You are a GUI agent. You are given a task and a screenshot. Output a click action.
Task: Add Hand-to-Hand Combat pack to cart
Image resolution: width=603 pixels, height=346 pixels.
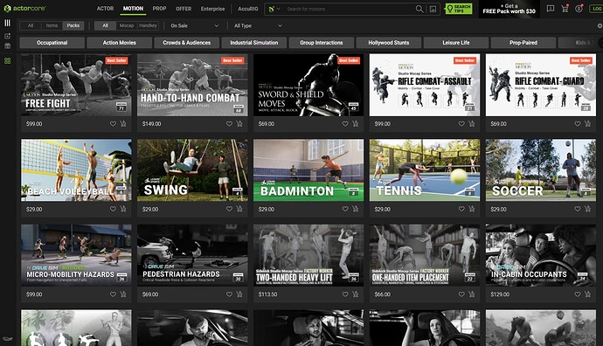pyautogui.click(x=239, y=124)
